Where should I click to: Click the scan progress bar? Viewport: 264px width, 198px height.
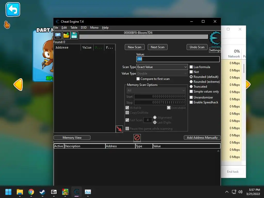[x=143, y=37]
